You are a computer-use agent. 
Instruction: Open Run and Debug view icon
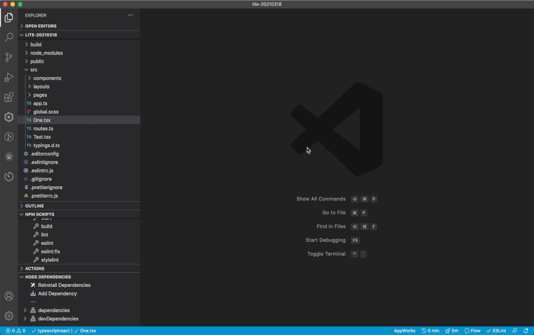[9, 77]
